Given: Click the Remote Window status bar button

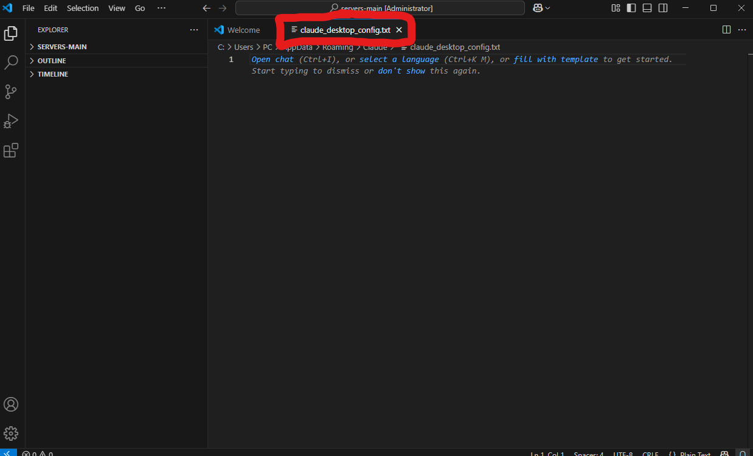Looking at the screenshot, I should point(9,453).
